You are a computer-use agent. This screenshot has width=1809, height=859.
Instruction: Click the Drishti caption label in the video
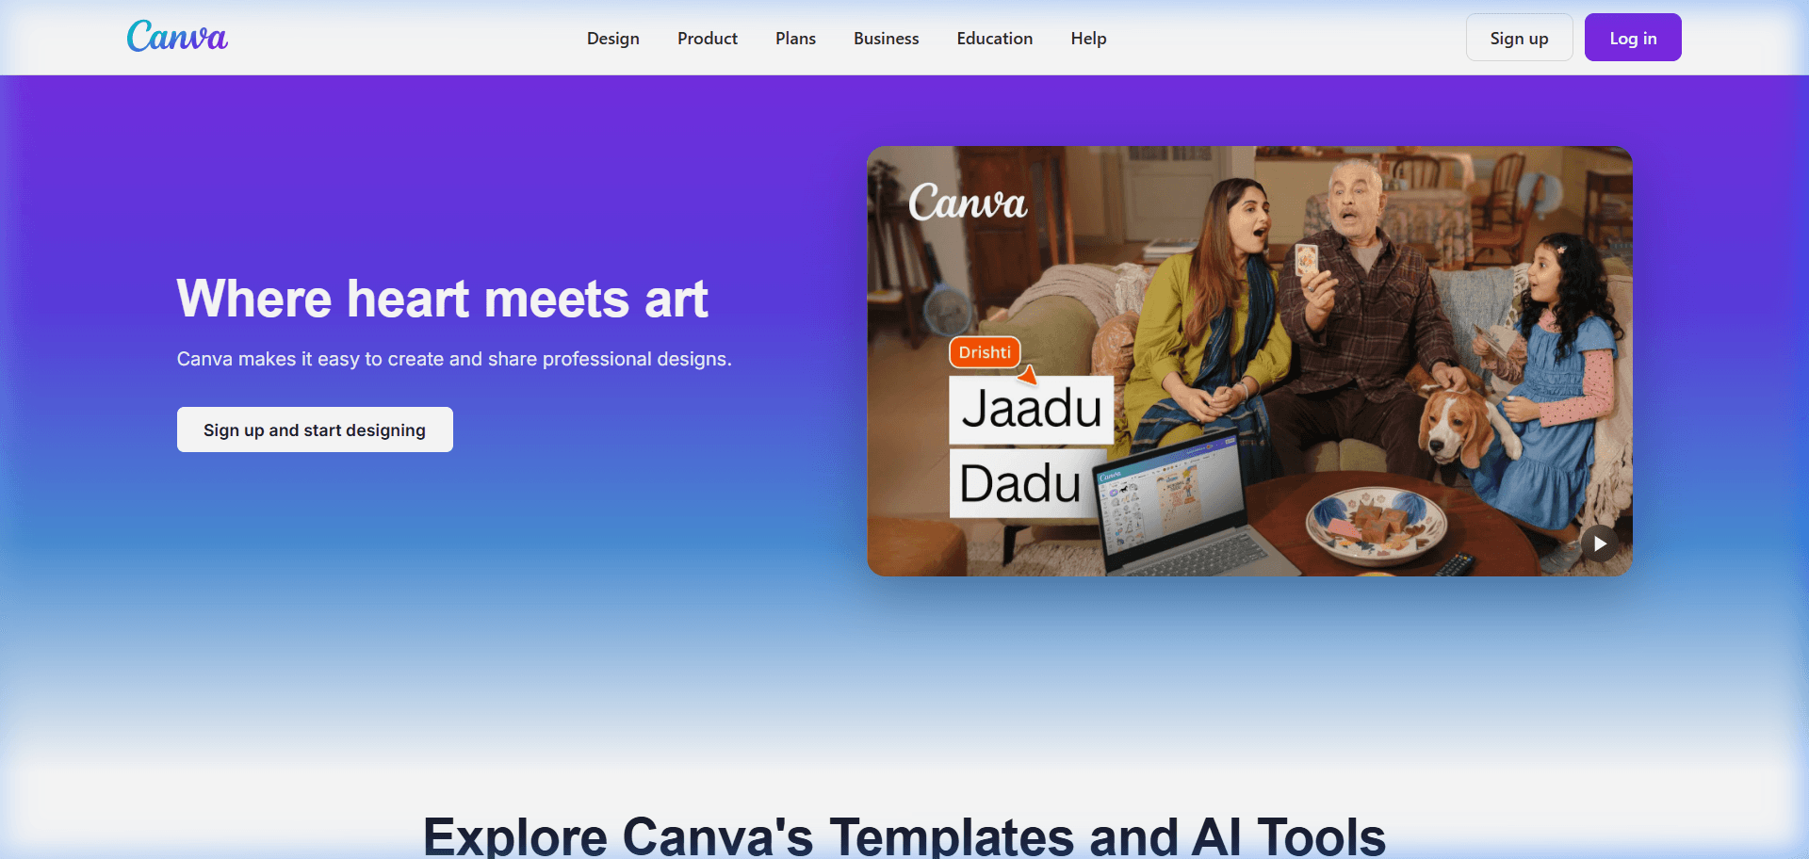(x=984, y=352)
